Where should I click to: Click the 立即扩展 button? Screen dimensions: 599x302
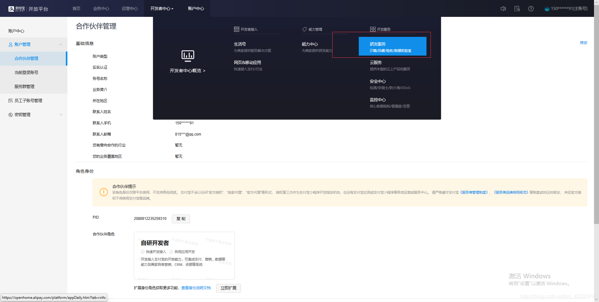[228, 288]
